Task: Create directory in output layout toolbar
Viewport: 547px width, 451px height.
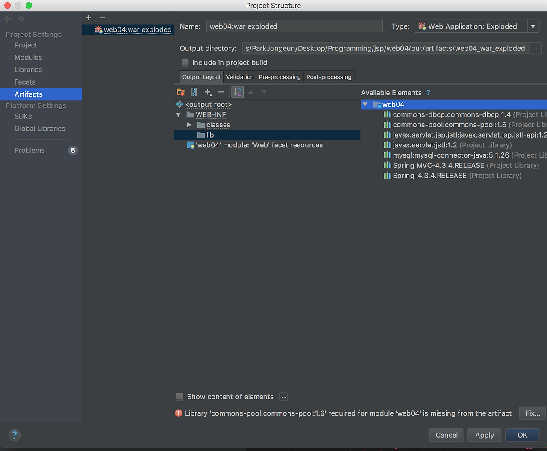Action: coord(181,92)
